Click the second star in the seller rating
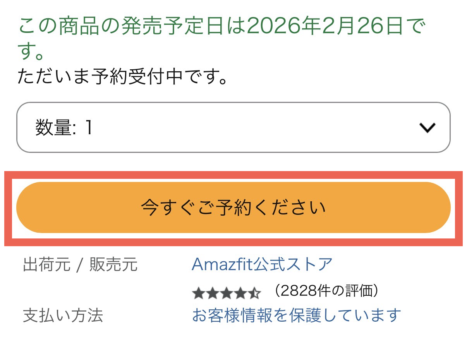This screenshot has width=467, height=348. pos(212,294)
